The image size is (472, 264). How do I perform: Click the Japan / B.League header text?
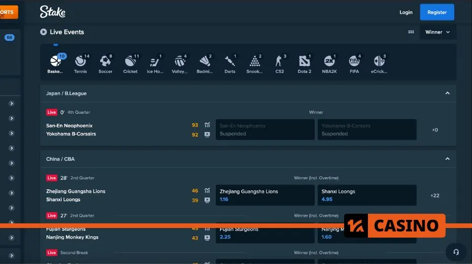[x=66, y=93]
